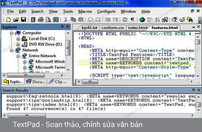Pin the Search Results panel

193,90
